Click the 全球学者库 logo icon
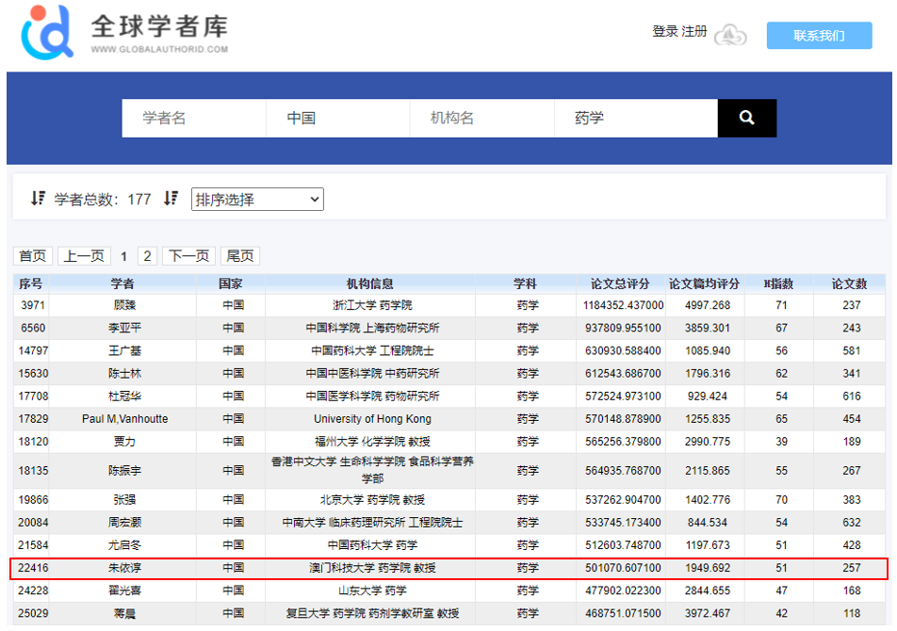The height and width of the screenshot is (631, 897). (x=47, y=31)
